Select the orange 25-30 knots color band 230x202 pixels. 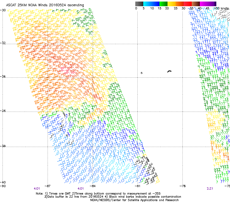180,4
